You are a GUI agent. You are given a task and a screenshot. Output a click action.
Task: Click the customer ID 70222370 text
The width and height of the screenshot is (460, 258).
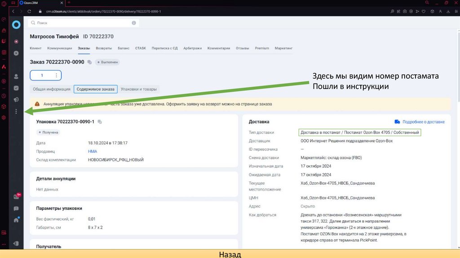[98, 37]
